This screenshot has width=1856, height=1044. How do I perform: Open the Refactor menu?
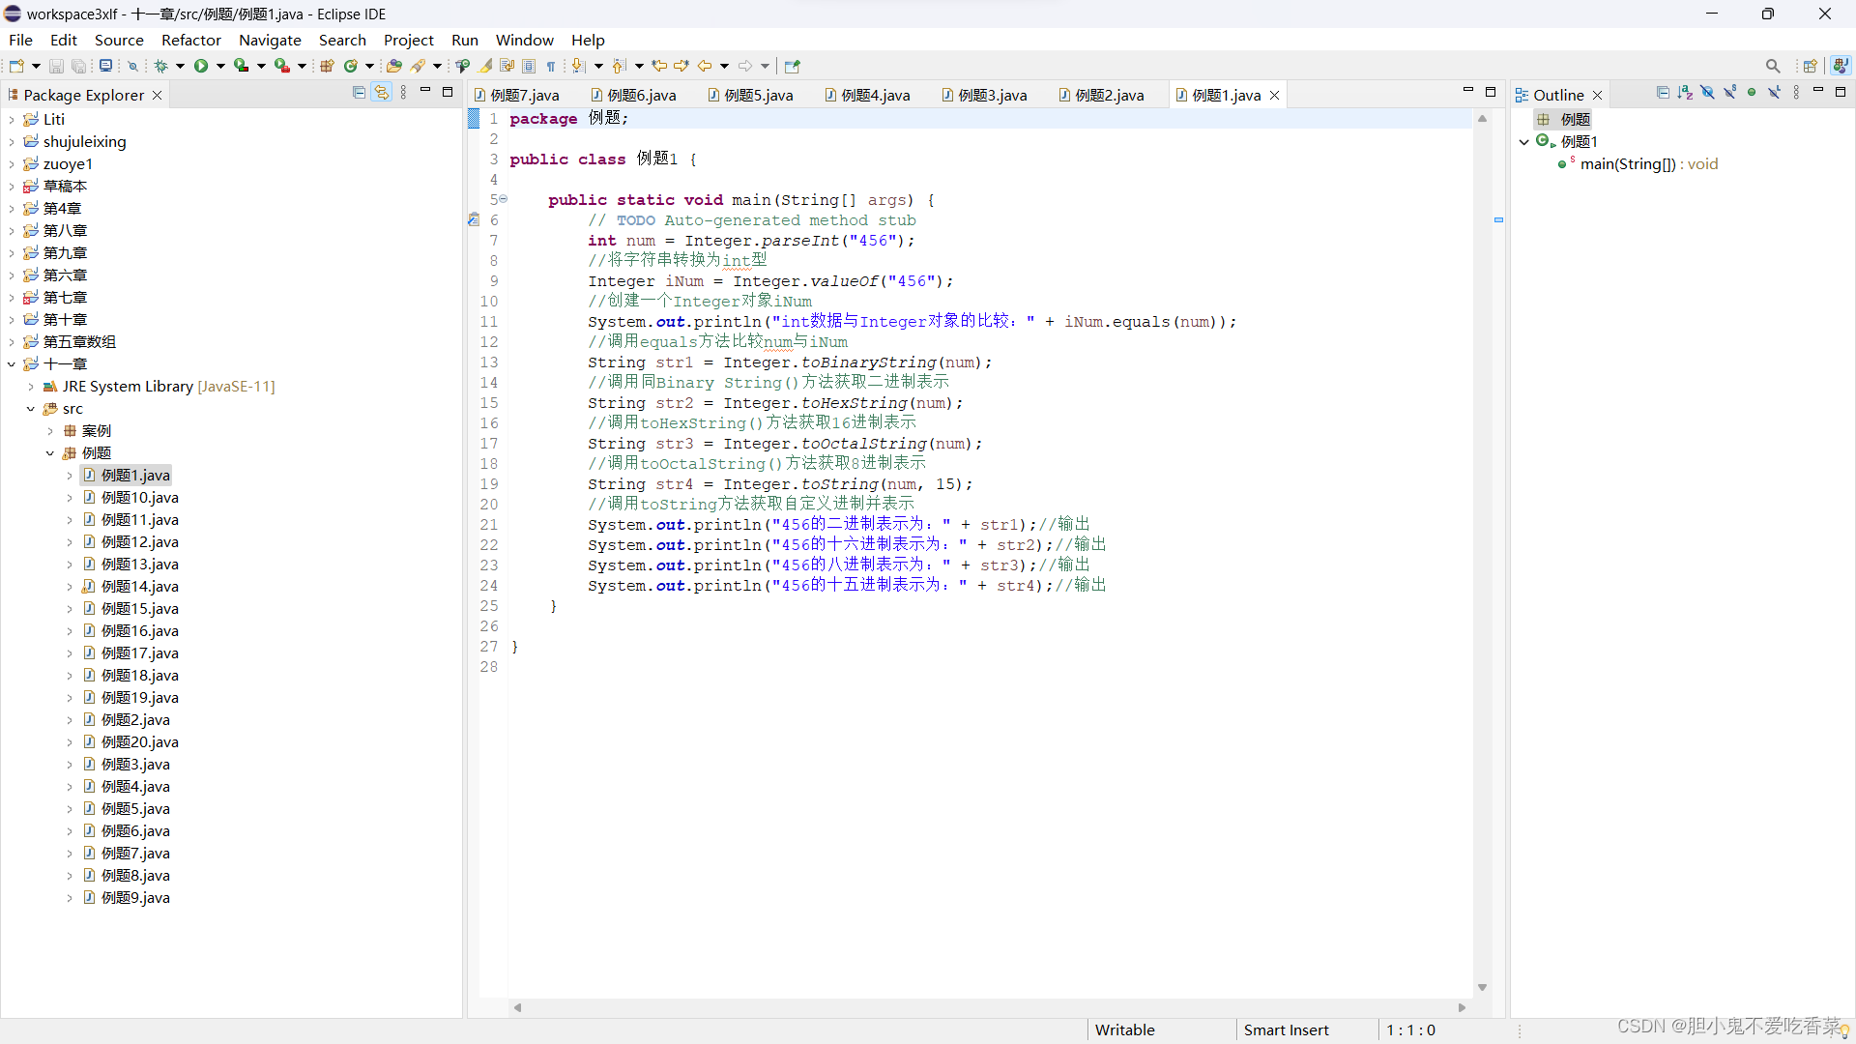[190, 40]
